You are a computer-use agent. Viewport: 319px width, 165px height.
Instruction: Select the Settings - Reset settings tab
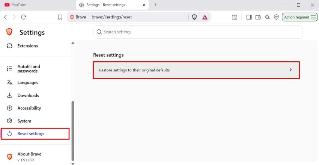pos(112,5)
